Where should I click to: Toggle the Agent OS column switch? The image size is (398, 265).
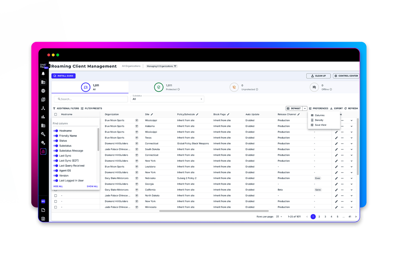pos(56,171)
